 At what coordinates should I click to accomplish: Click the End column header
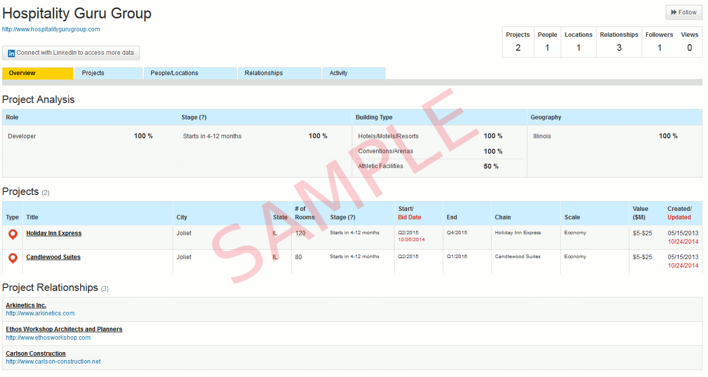[452, 217]
